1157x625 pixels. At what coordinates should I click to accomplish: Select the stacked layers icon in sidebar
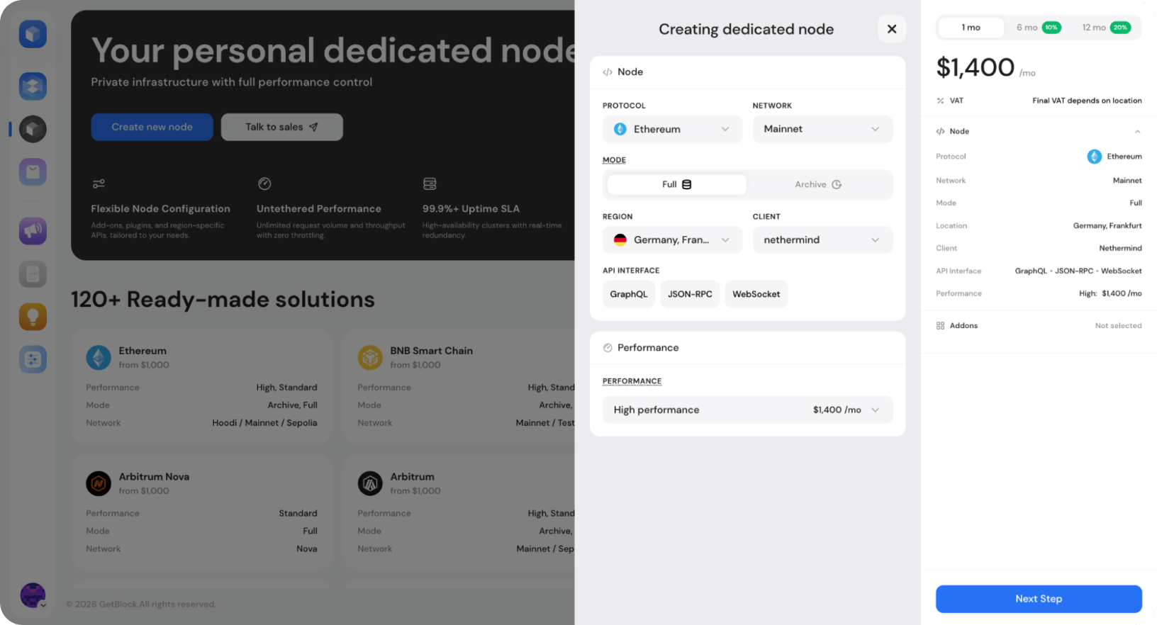pyautogui.click(x=33, y=86)
